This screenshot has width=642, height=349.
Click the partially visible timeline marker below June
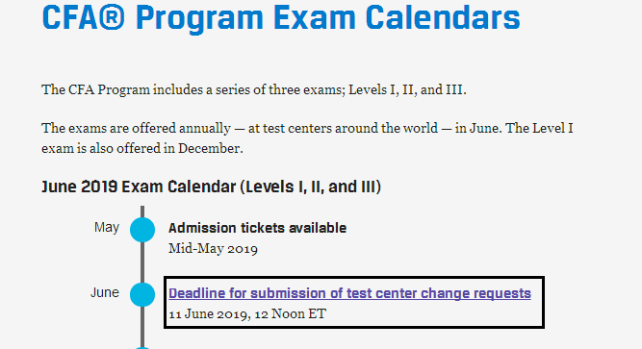tap(142, 348)
